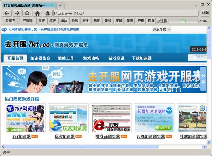Follow the 找网页游戏开服 slogan link
Screen dimensions: 212x156
(x=44, y=29)
